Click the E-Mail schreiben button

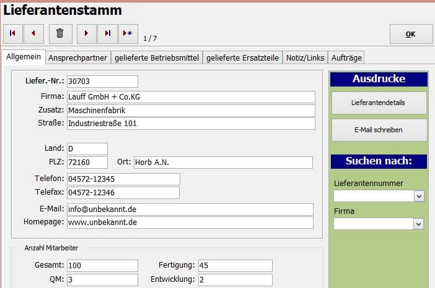(x=378, y=130)
